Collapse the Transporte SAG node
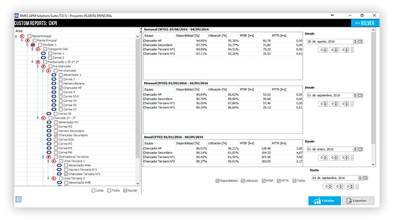The height and width of the screenshot is (220, 395). point(32,49)
